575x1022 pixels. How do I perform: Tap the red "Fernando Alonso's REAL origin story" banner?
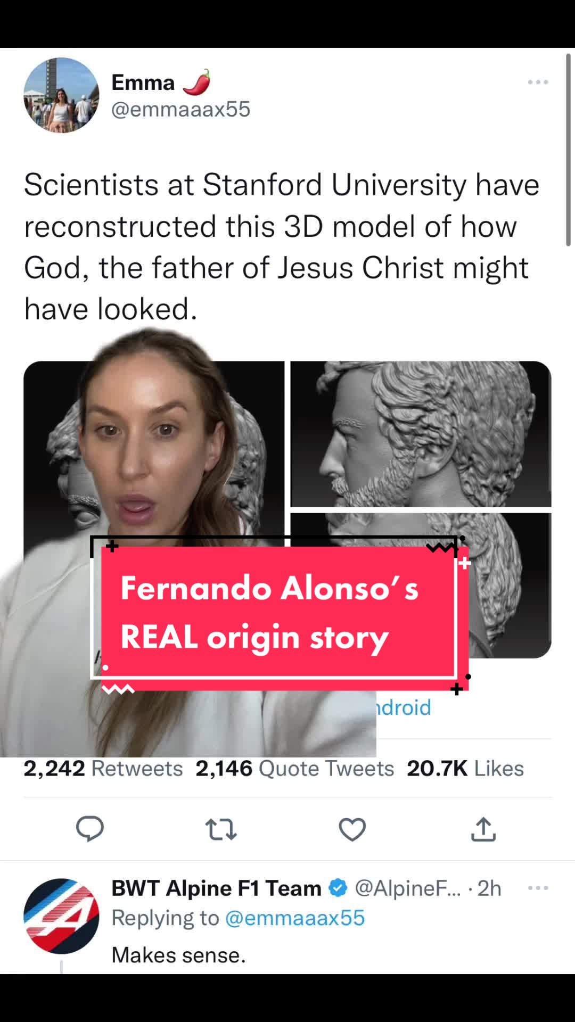pyautogui.click(x=277, y=612)
